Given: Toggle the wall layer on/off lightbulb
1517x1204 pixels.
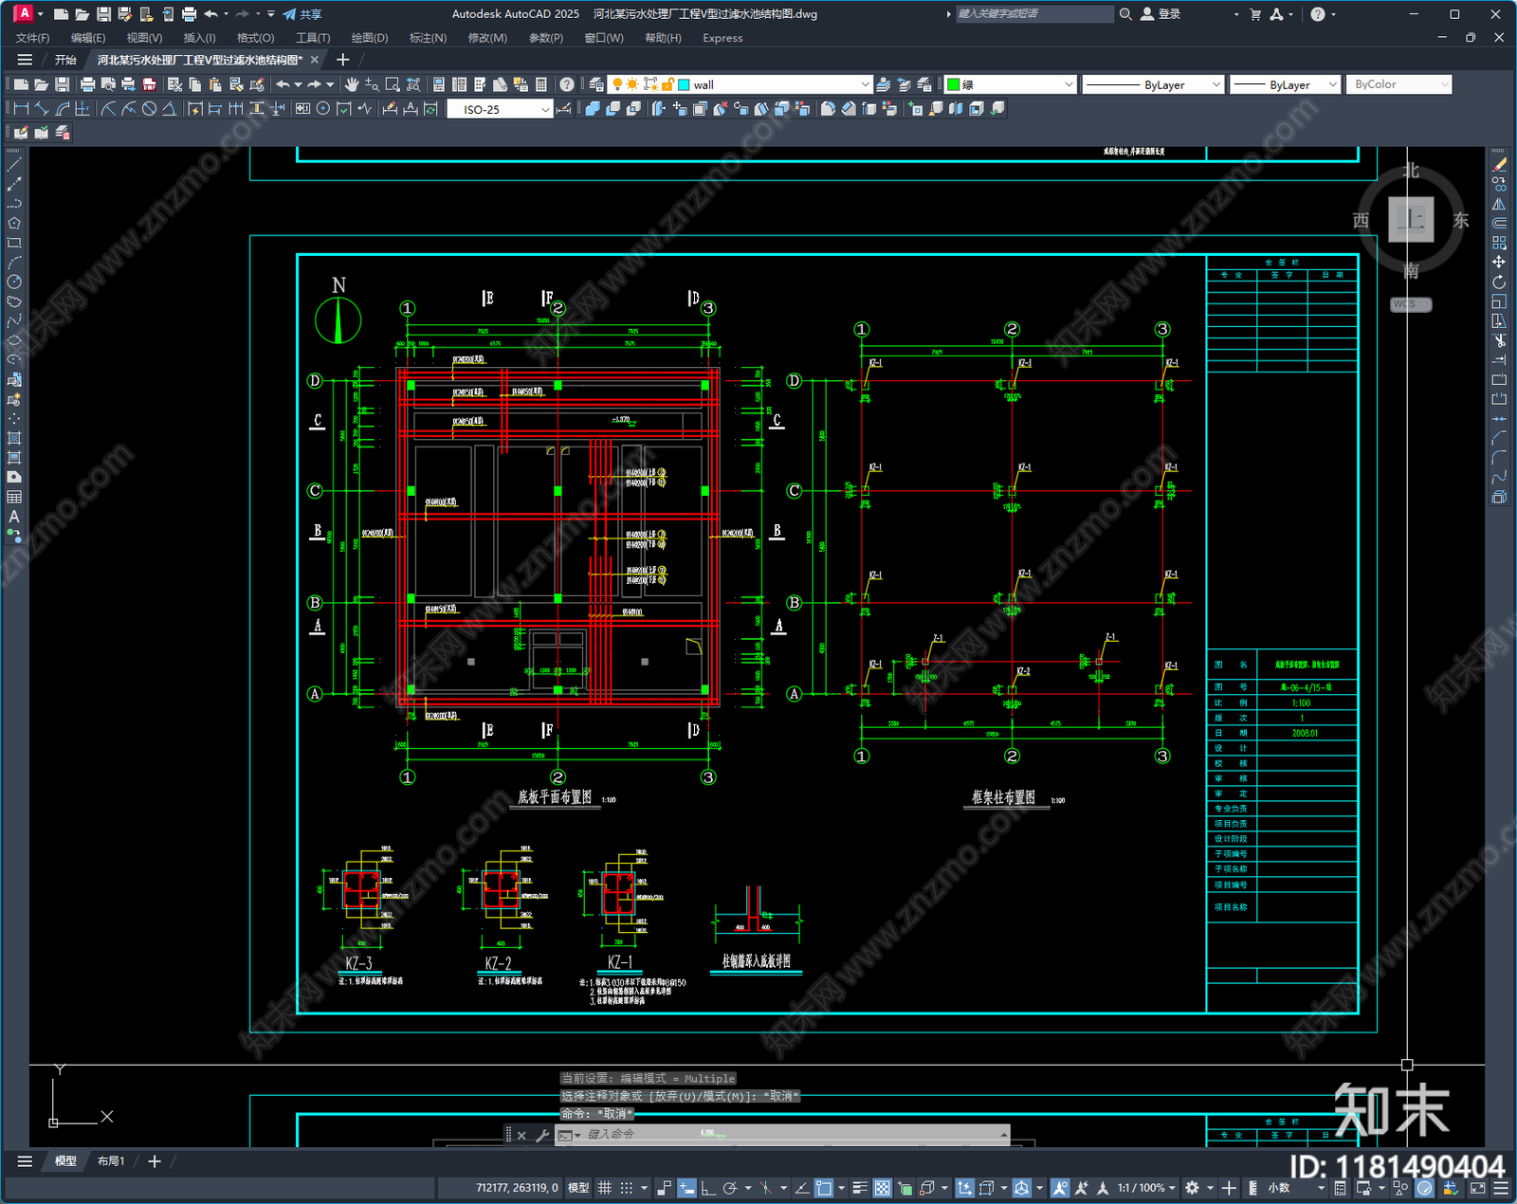Looking at the screenshot, I should [x=617, y=84].
